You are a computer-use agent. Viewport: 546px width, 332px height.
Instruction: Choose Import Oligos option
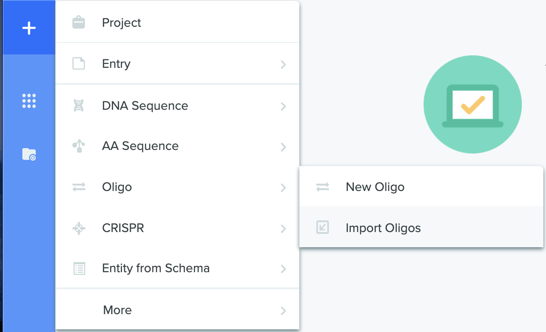click(421, 227)
